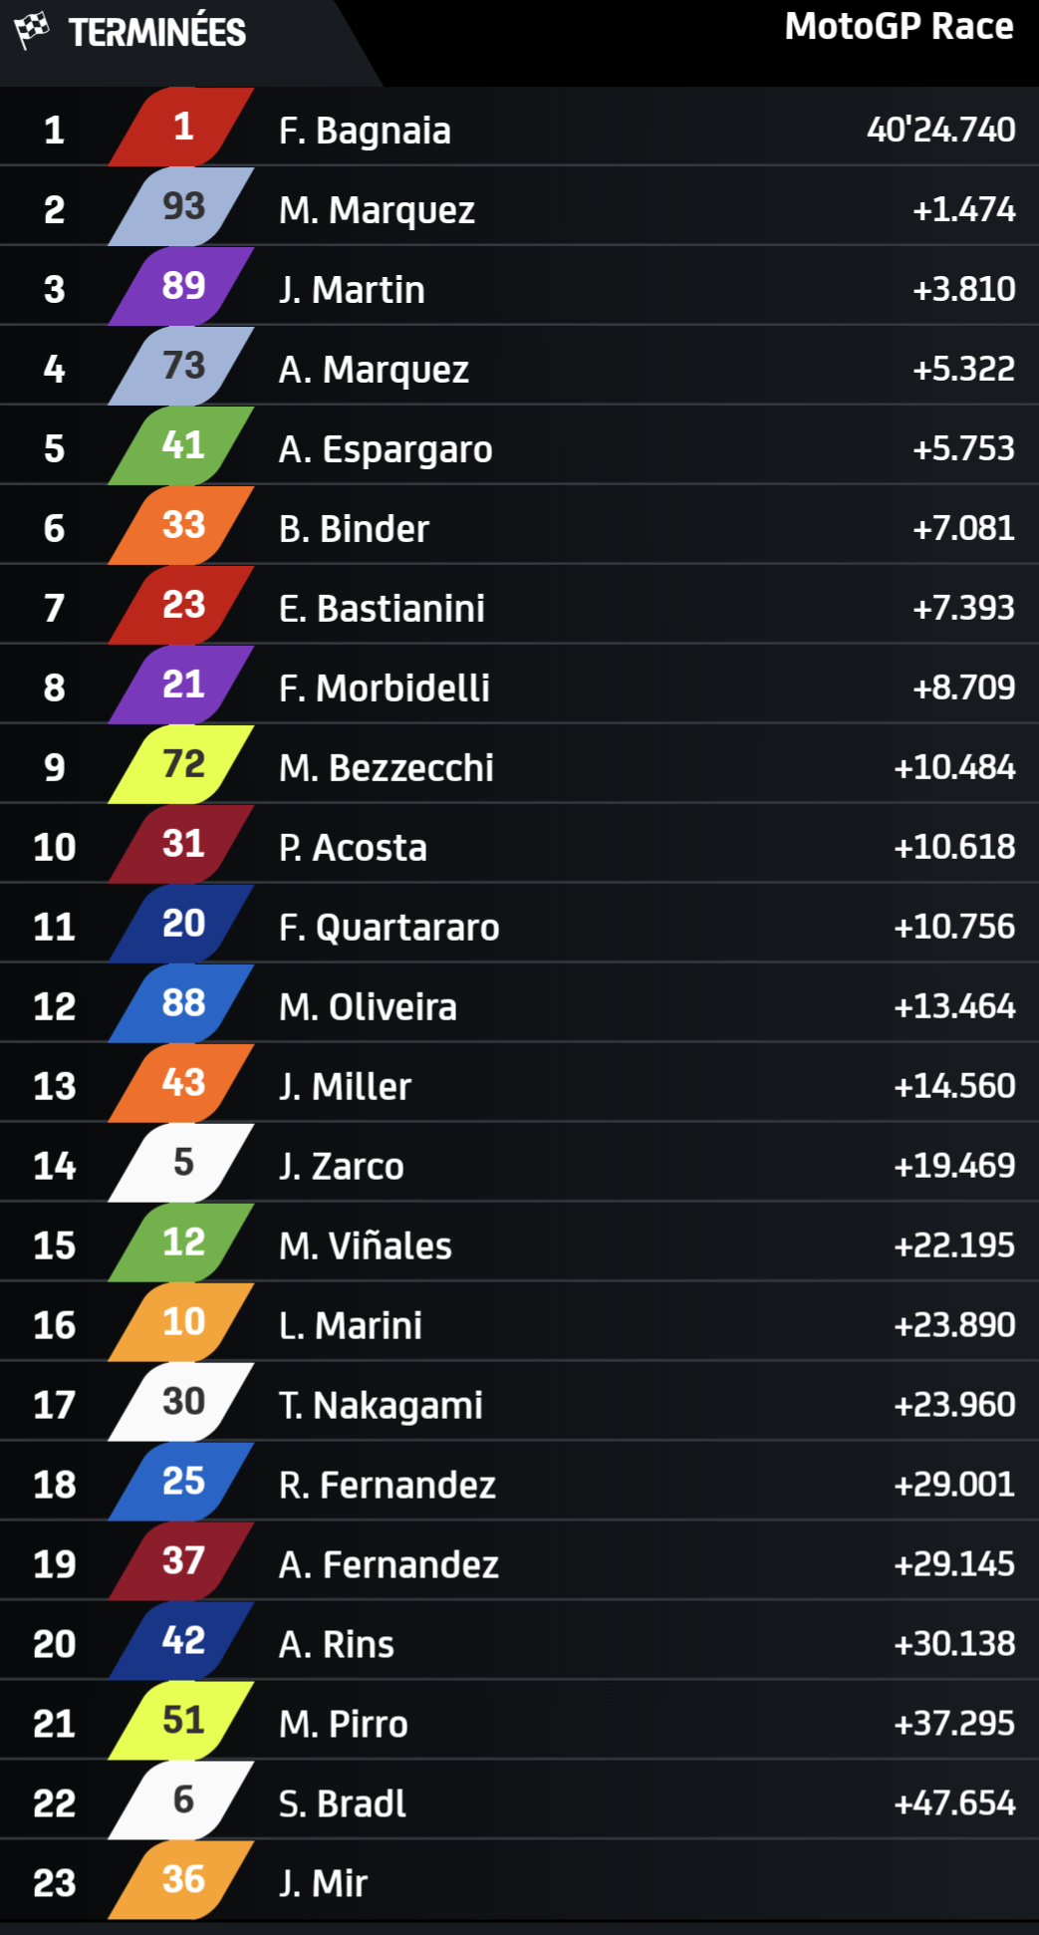
Task: Select the Terminées tab
Action: pyautogui.click(x=156, y=33)
